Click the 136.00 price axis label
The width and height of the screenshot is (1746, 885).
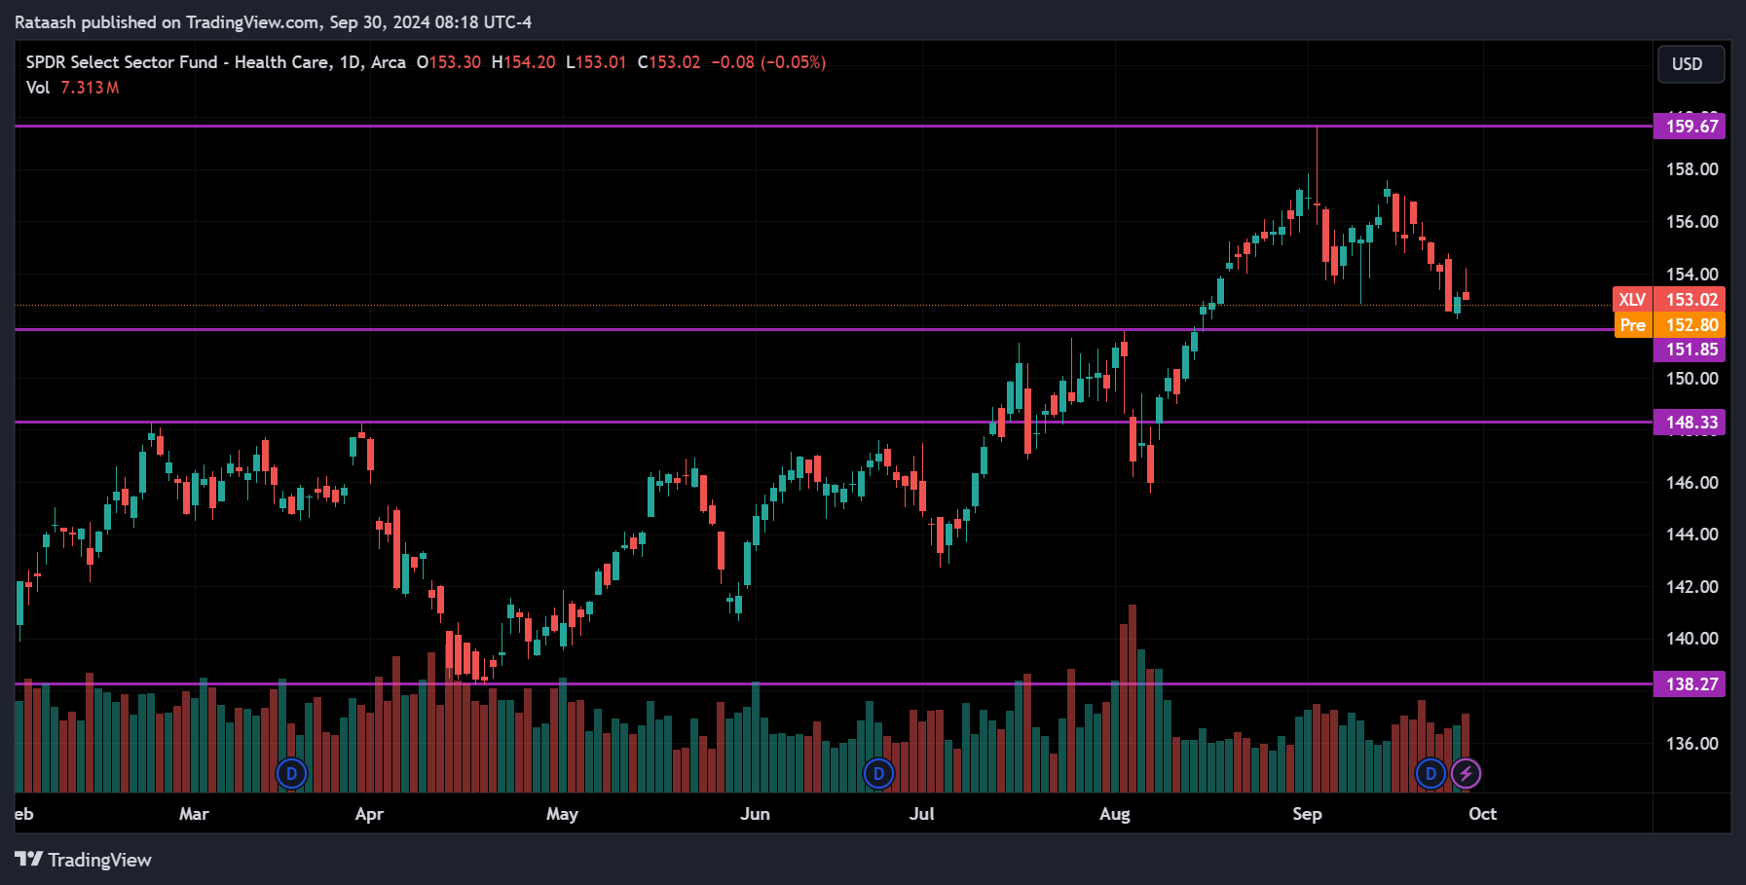[1692, 744]
